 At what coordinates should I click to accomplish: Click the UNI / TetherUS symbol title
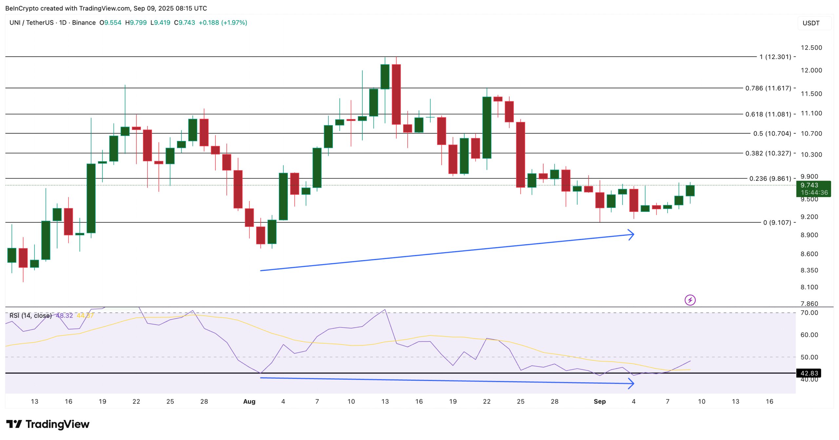[x=31, y=23]
